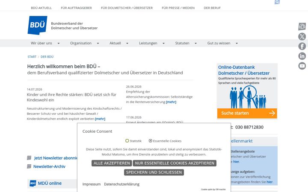Open [mehr] link after Rentenversicherung text
Image resolution: width=308 pixels, height=192 pixels.
tap(171, 102)
